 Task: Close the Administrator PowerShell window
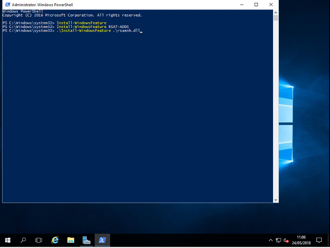click(x=271, y=5)
